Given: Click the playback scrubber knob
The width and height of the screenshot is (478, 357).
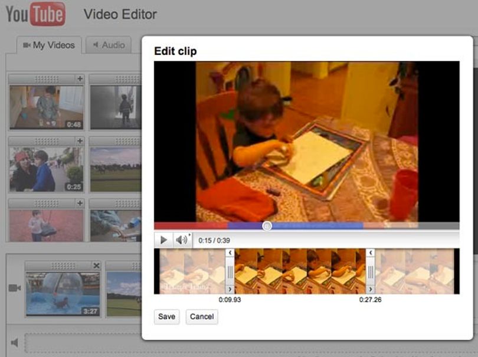Looking at the screenshot, I should pos(267,226).
